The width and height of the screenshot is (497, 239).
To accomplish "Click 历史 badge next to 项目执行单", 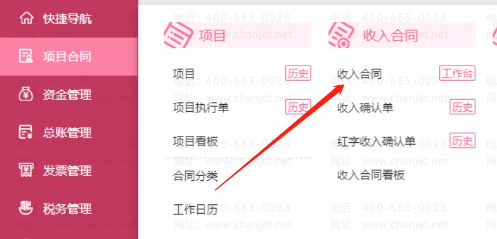I will tap(298, 107).
